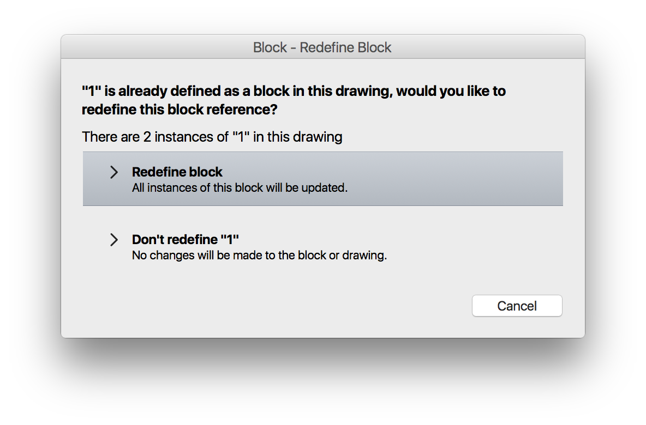Click the chevron beside Don't redefine "1"
646x425 pixels.
click(113, 240)
